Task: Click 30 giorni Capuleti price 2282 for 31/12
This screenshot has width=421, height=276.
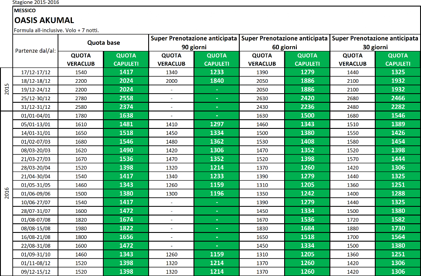Action: [397, 107]
